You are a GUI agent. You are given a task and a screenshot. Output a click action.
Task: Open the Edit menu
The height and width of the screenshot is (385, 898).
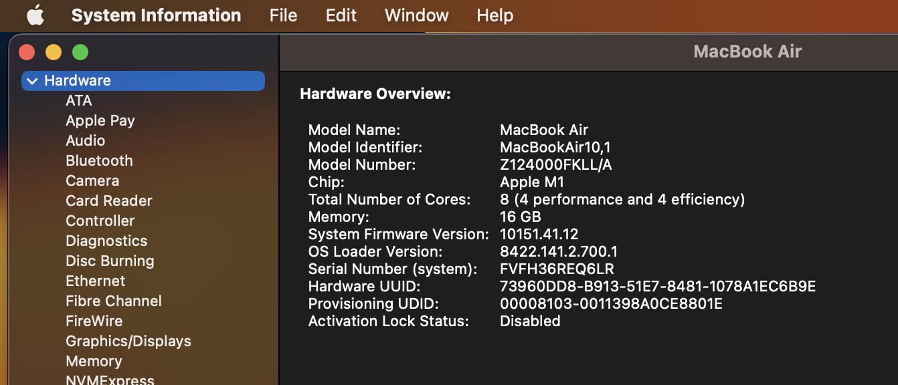point(341,15)
